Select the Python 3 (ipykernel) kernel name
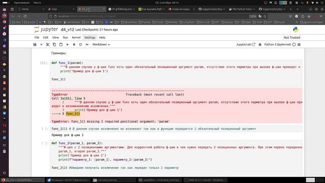Viewport: 325px width, 183px height. pyautogui.click(x=277, y=44)
